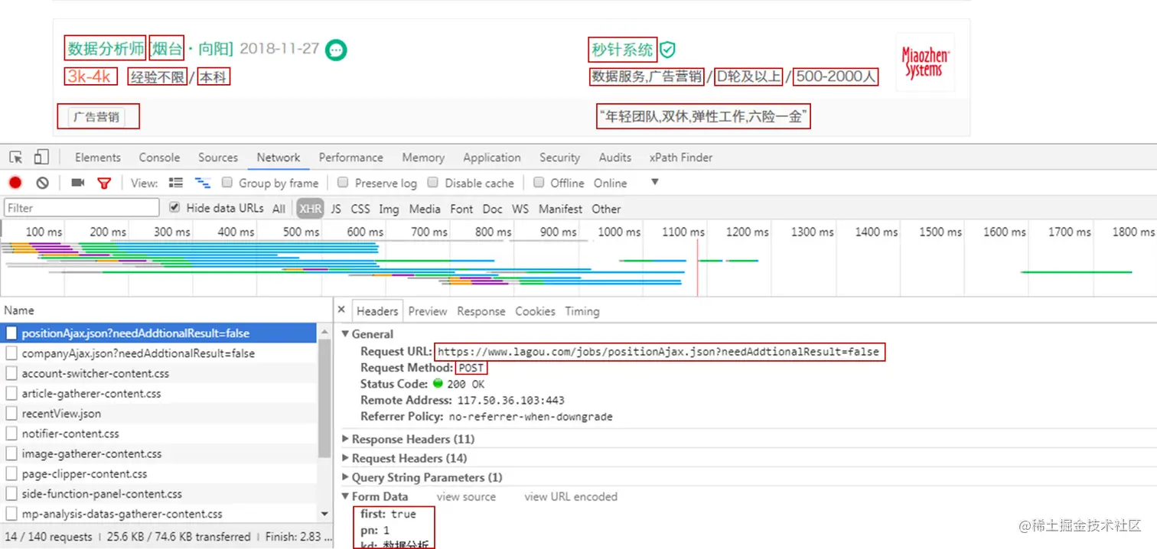
Task: Toggle the capture screenshots camera icon
Action: (77, 183)
